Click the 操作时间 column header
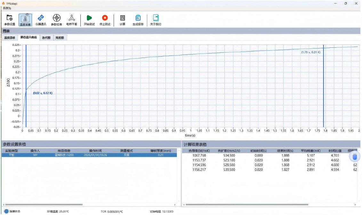362x215 pixels. [95, 151]
